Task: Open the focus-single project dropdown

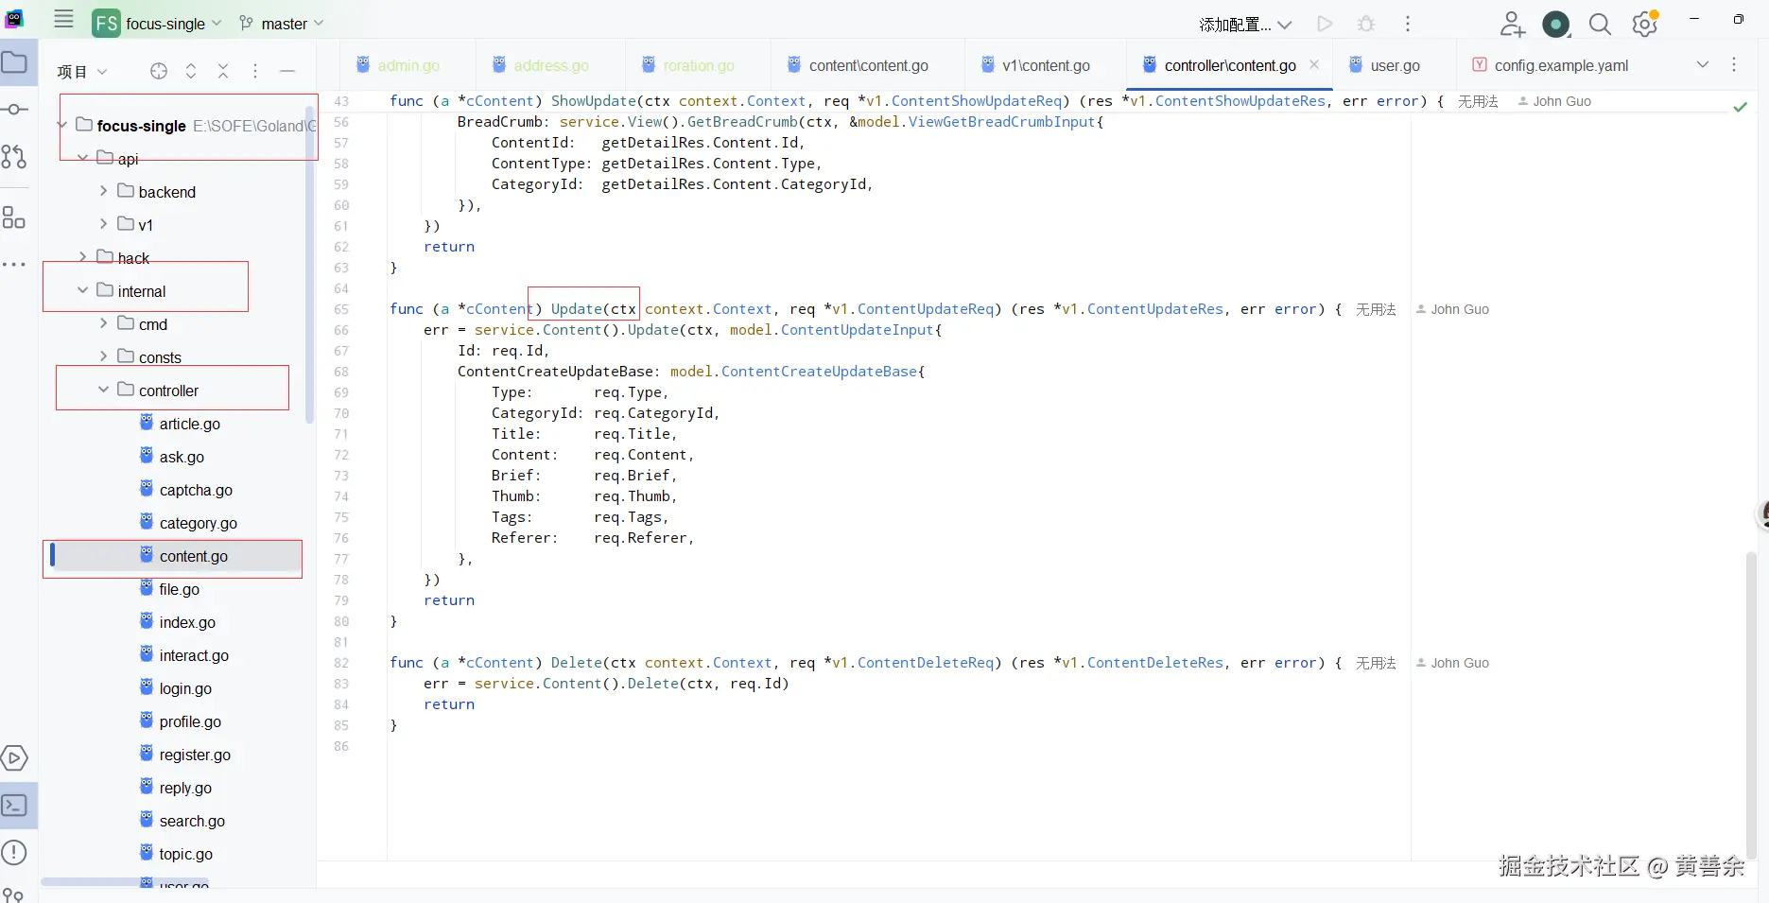Action: tap(158, 23)
